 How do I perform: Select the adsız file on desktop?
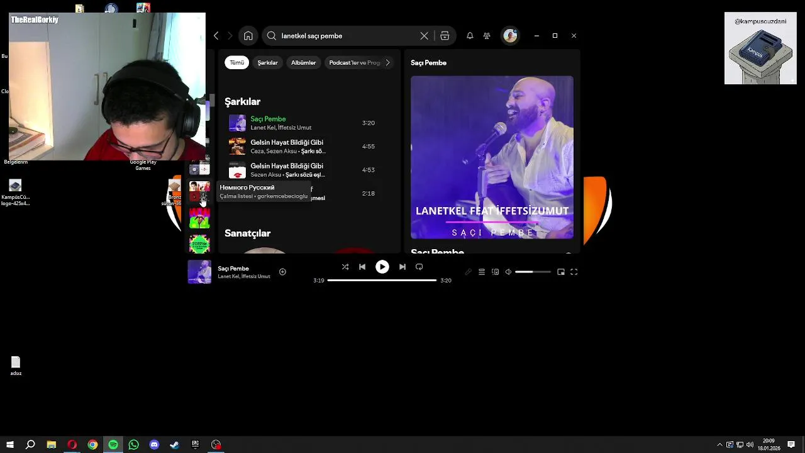pos(16,366)
